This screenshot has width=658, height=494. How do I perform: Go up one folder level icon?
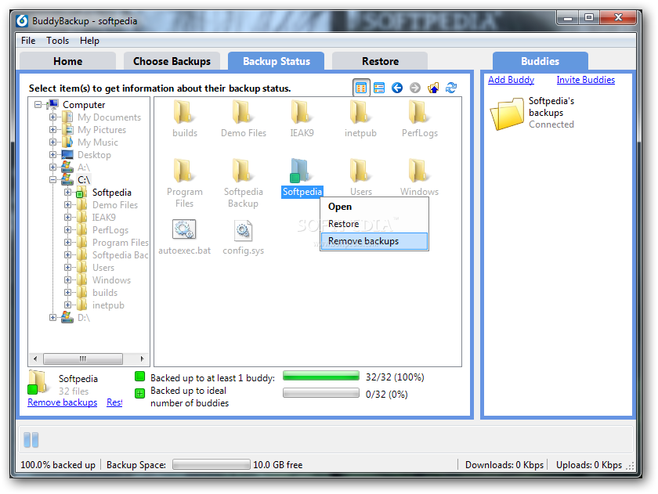pyautogui.click(x=433, y=88)
